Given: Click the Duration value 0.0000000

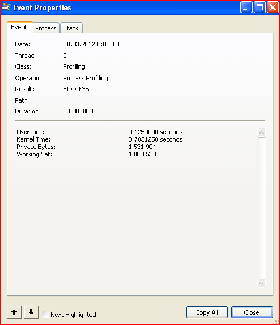Looking at the screenshot, I should click(78, 111).
